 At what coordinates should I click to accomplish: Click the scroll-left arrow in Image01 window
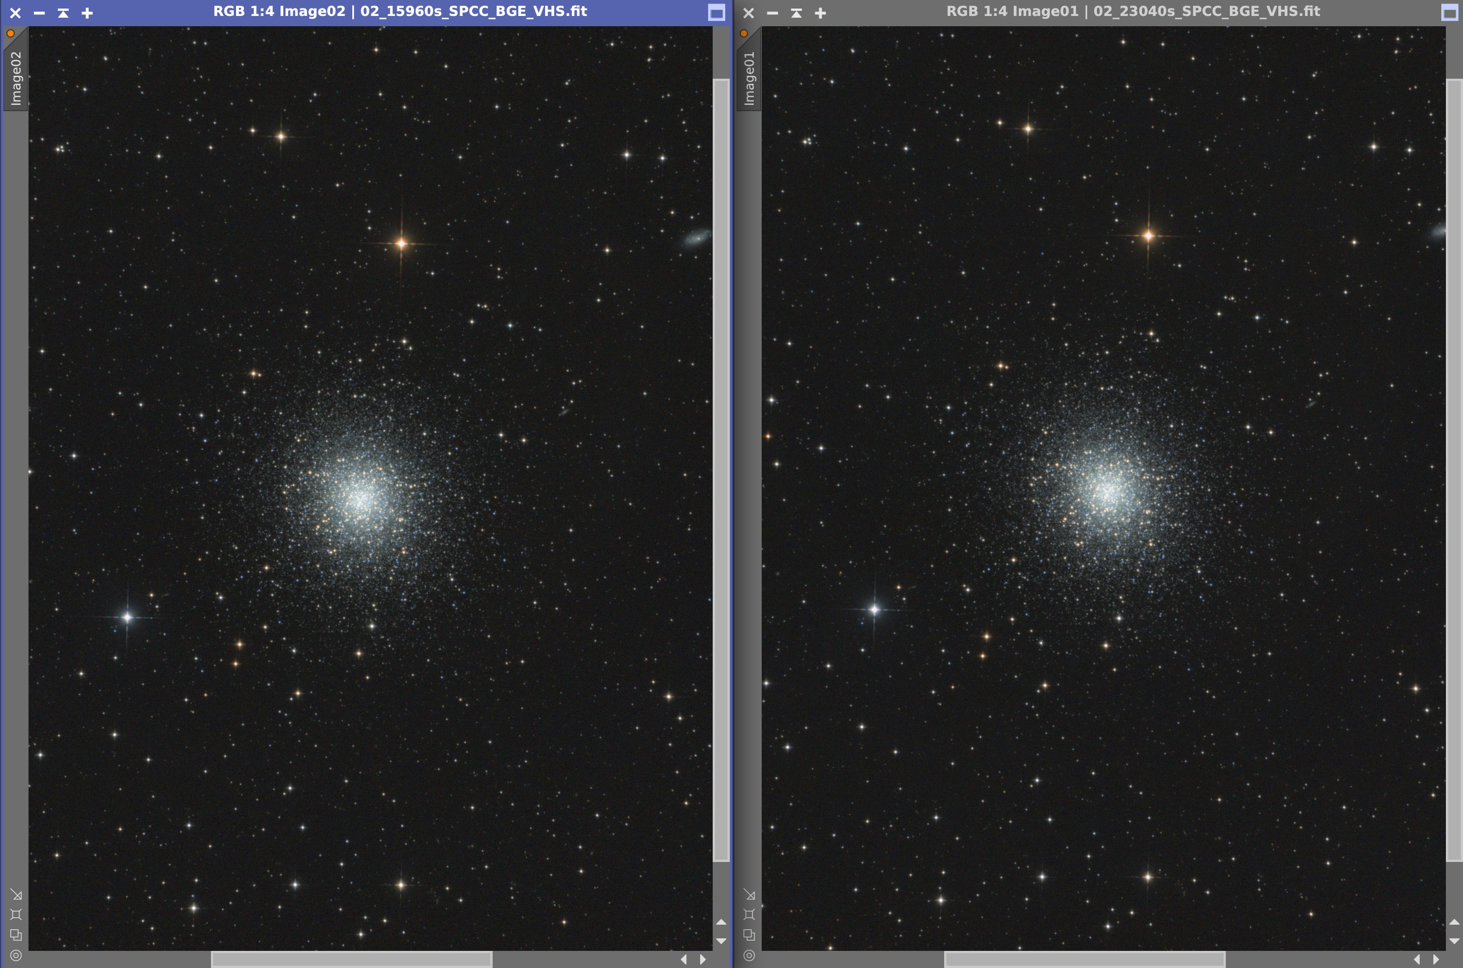tap(1417, 959)
